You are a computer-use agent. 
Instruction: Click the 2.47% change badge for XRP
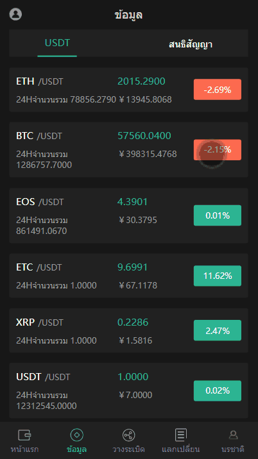click(x=218, y=331)
